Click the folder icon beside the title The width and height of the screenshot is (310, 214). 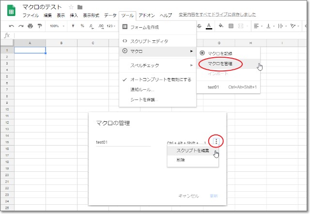[x=80, y=7]
